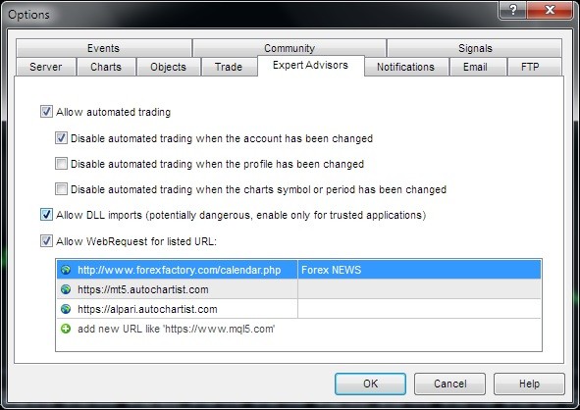Select the https://mt5.autochartist.com row
This screenshot has height=410, width=580.
(299, 289)
